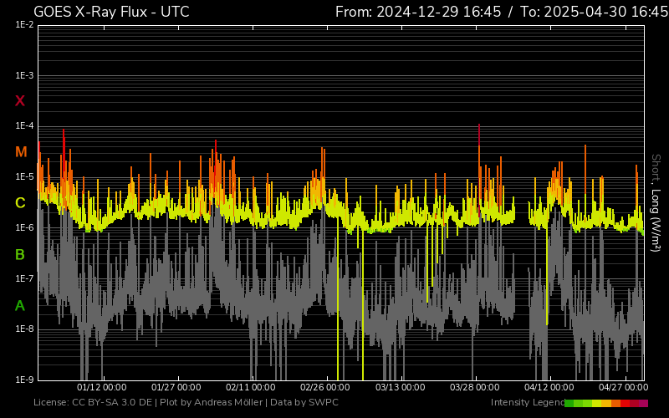Click the 1E-2 y-axis label
Viewport: 669px width, 418px height.
point(25,25)
